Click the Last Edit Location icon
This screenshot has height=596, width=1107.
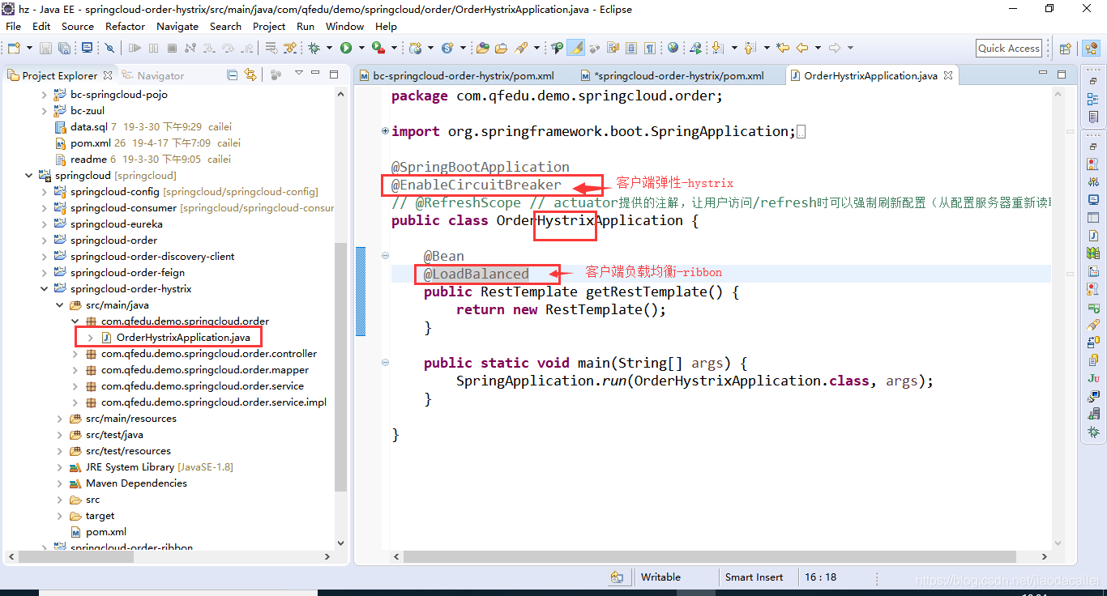[x=783, y=48]
